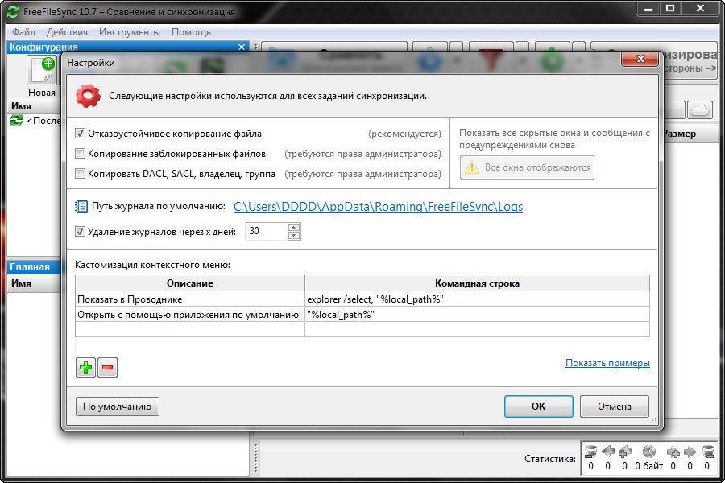
Task: Add a context menu row with green plus
Action: pos(85,367)
